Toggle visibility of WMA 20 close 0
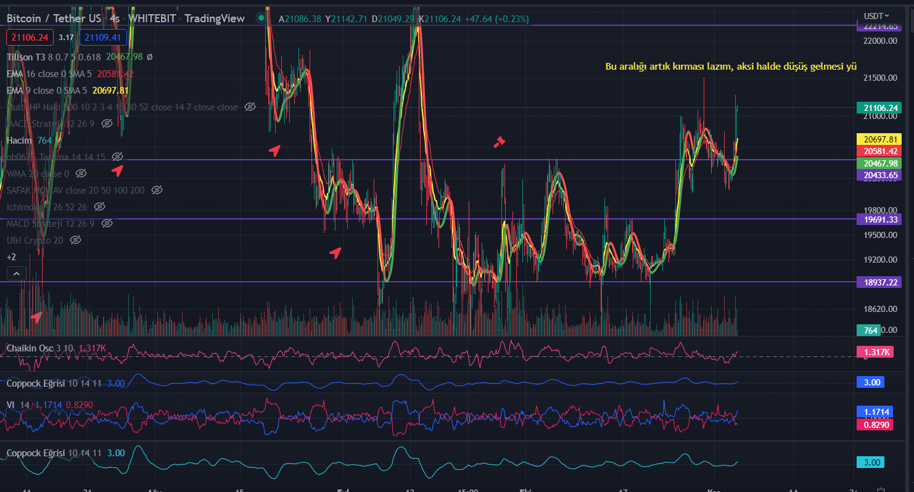This screenshot has width=914, height=492. point(81,173)
